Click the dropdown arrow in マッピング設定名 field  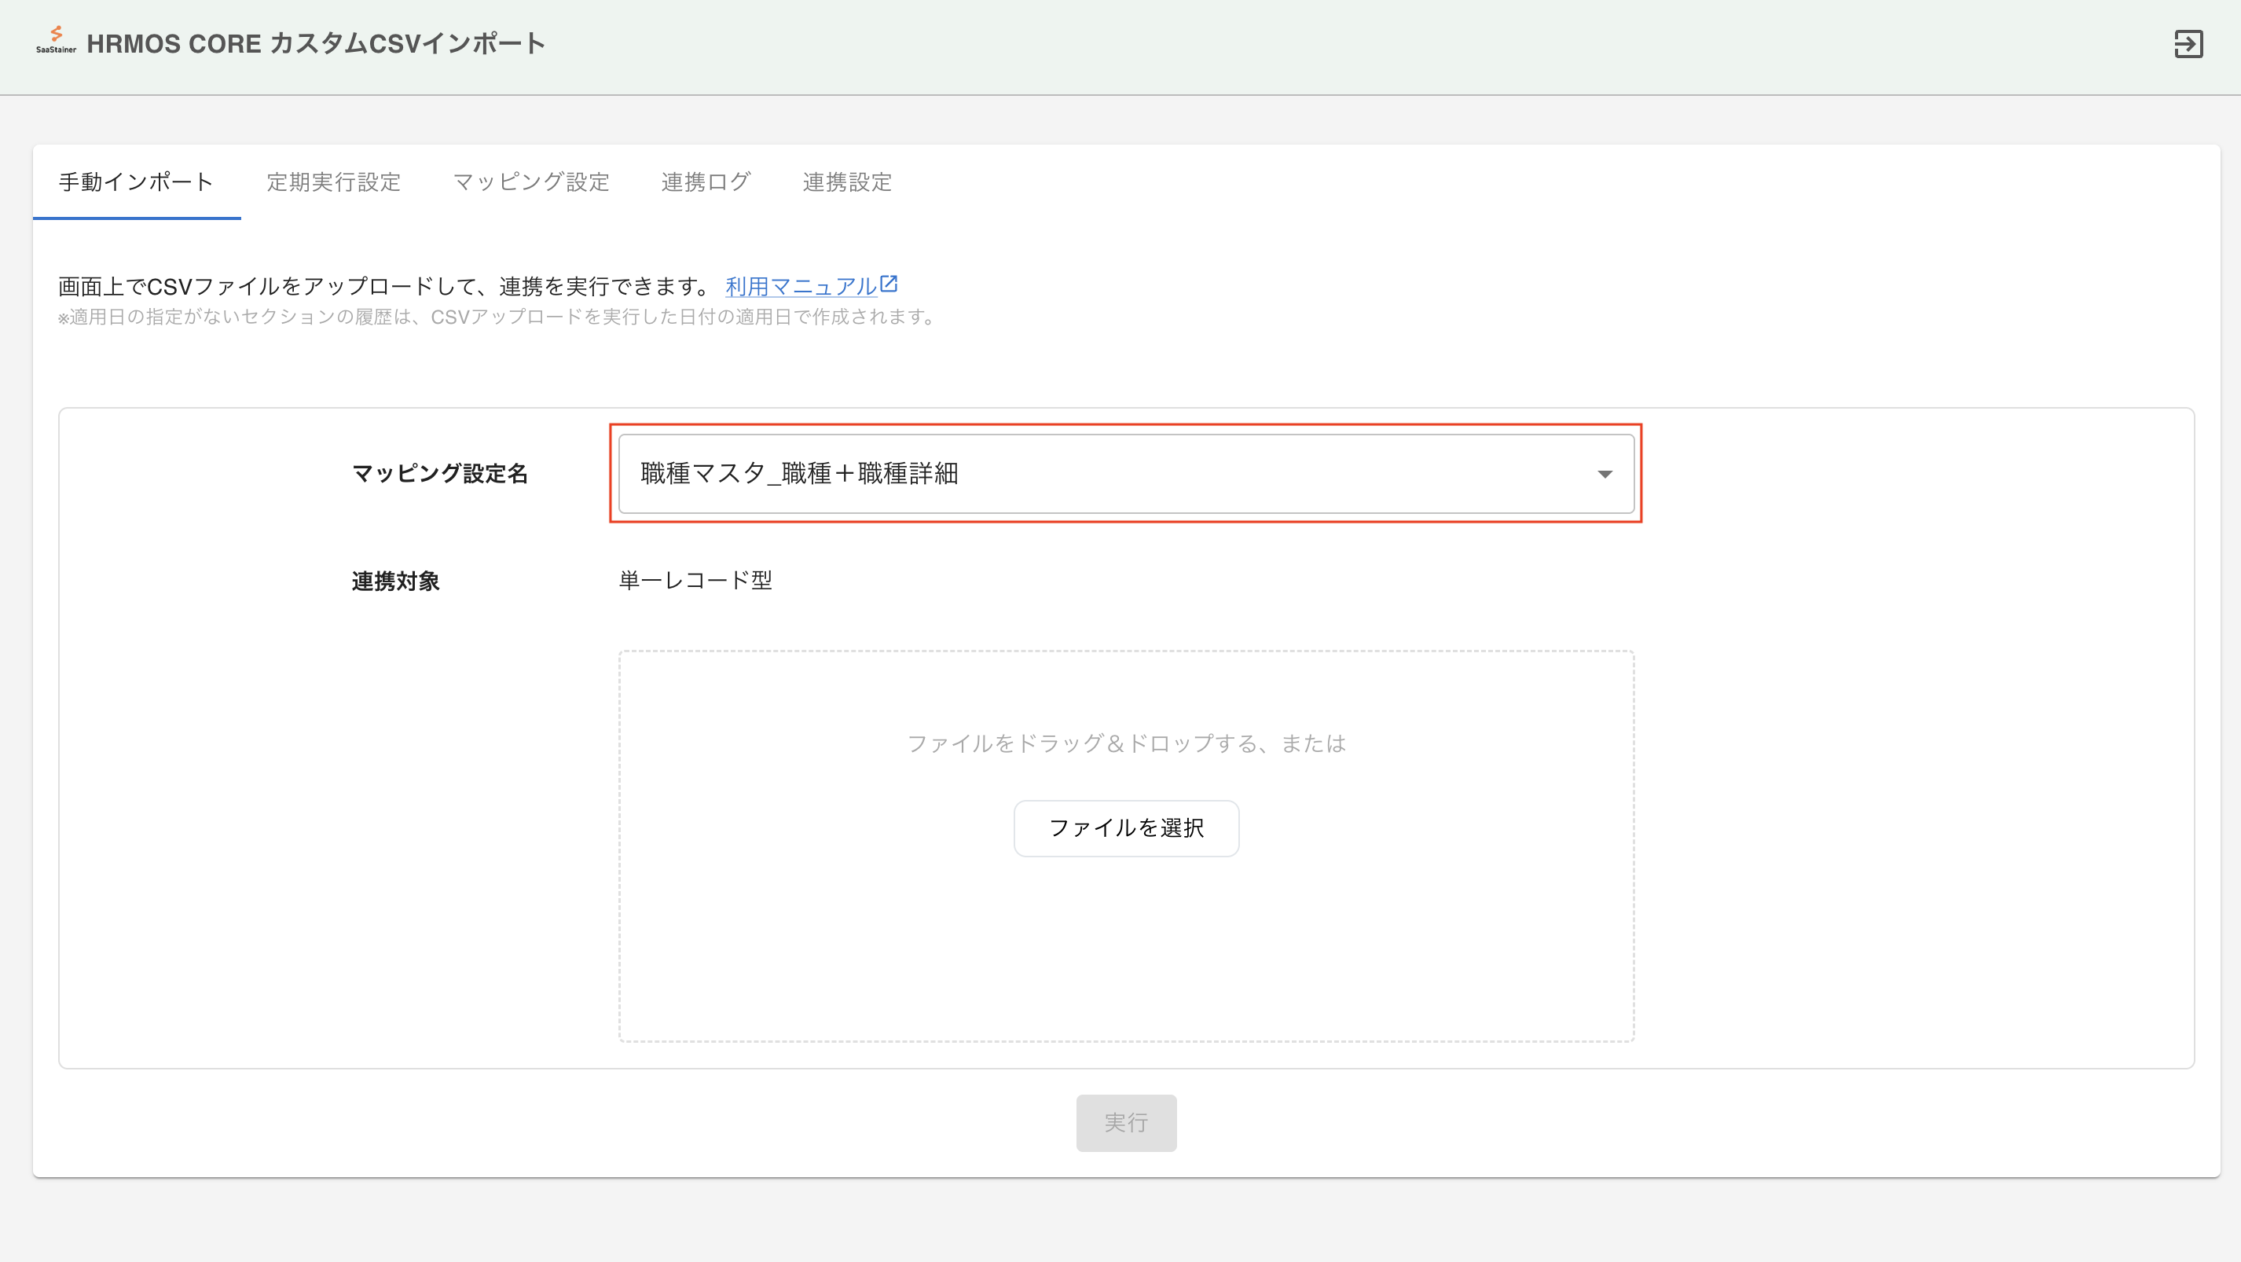(1605, 474)
